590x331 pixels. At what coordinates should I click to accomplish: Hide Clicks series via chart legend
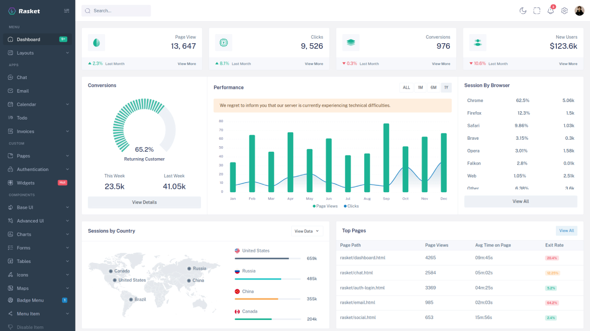[x=351, y=206]
